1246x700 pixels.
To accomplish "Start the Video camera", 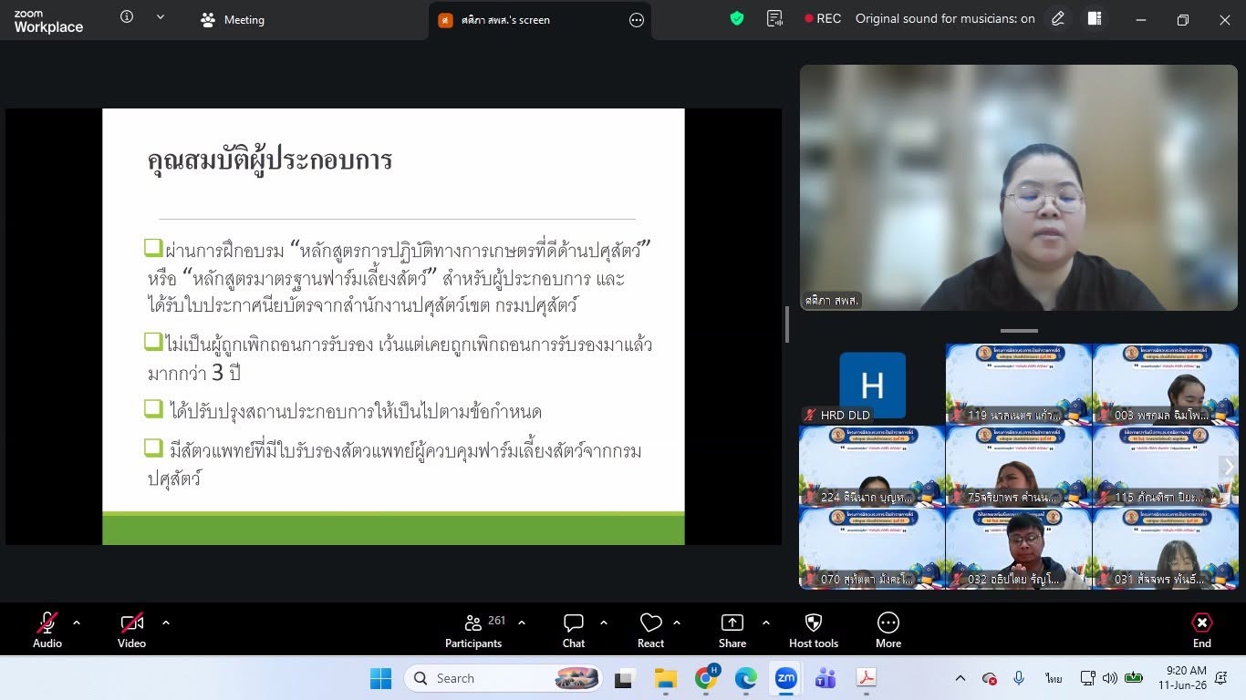I will click(x=132, y=631).
